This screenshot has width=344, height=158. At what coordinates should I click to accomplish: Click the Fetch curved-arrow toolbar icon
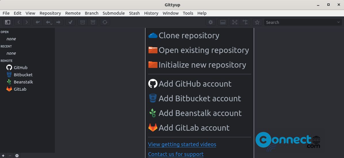coord(38,22)
